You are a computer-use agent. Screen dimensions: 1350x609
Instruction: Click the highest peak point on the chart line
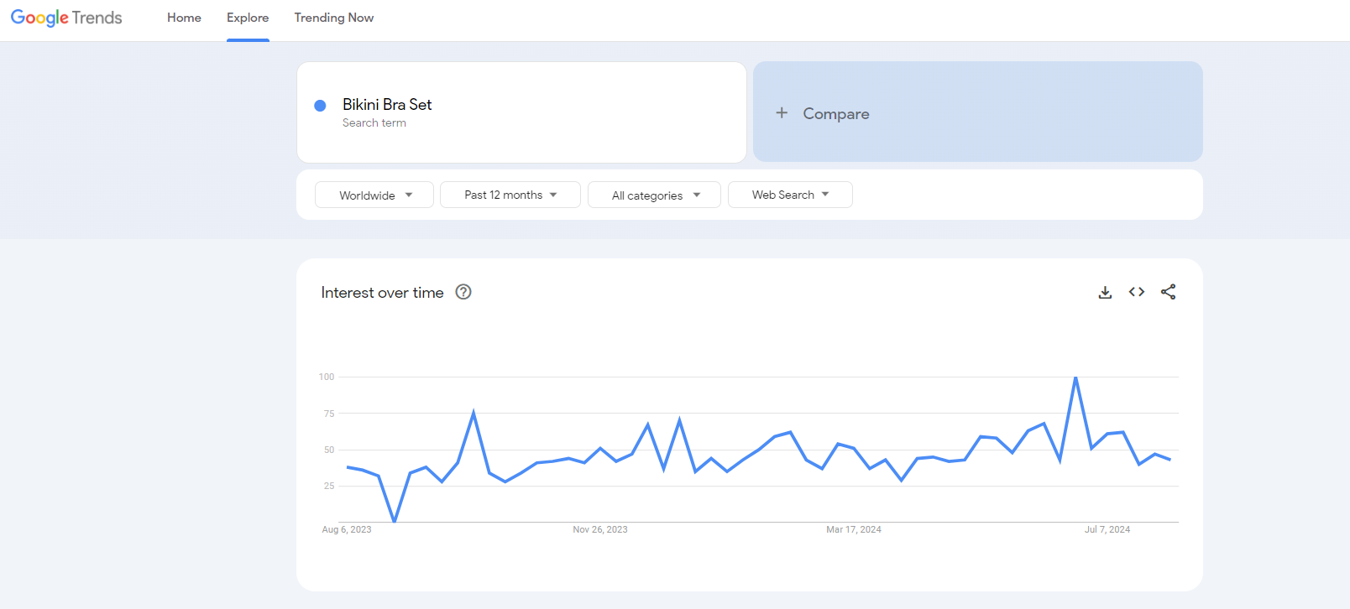1075,377
